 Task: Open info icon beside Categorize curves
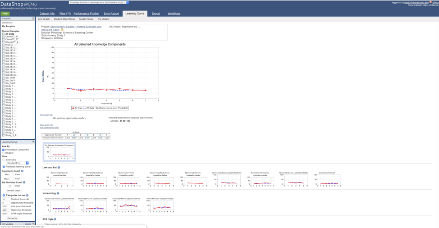click(27, 195)
